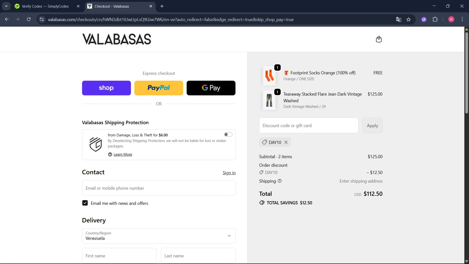469x264 pixels.
Task: Open the Sign in link
Action: pos(229,173)
